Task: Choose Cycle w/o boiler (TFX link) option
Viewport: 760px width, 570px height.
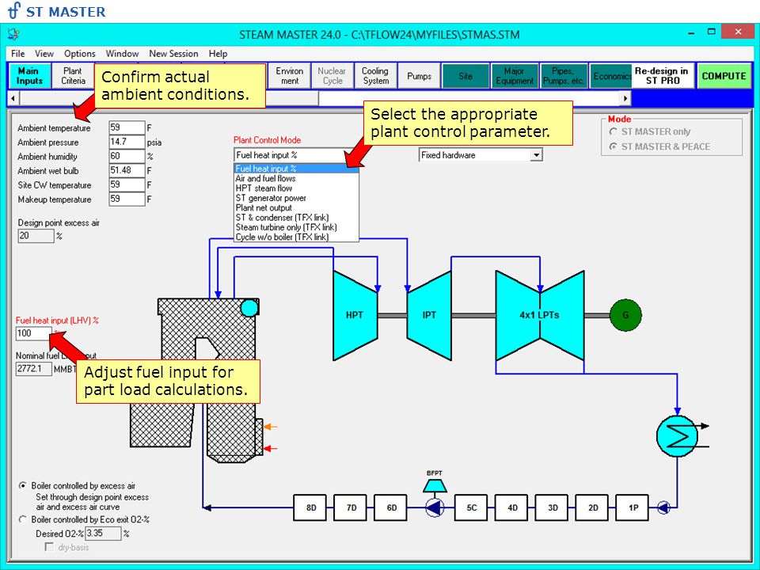Action: [x=296, y=237]
